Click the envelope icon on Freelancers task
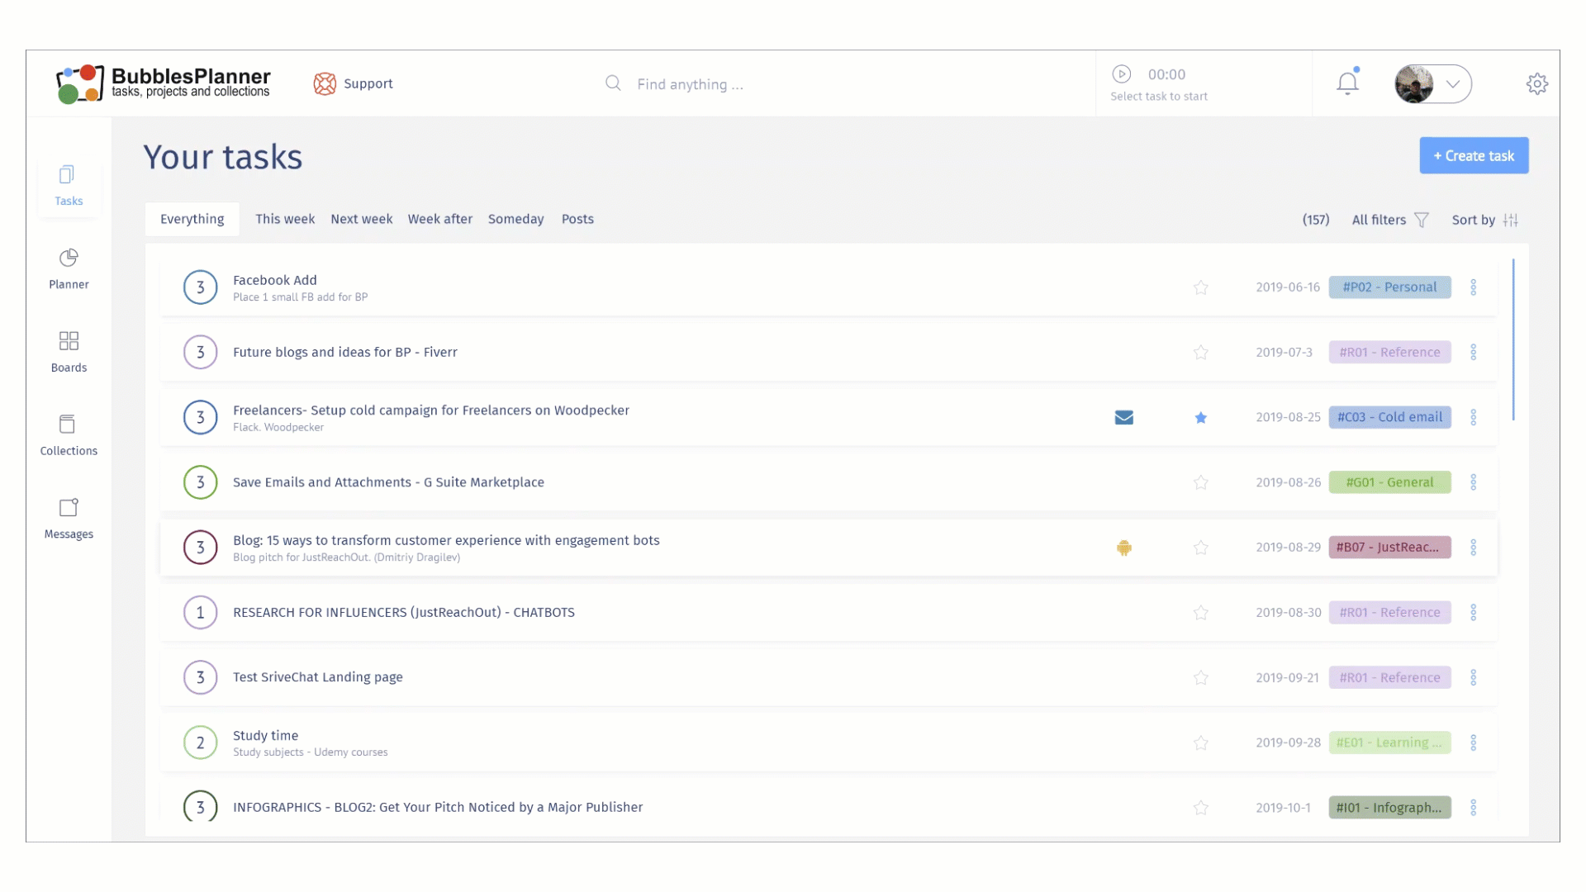This screenshot has width=1586, height=892. pyautogui.click(x=1123, y=418)
